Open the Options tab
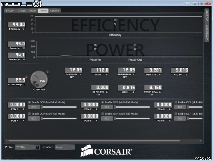213x161 pixels. point(55,11)
